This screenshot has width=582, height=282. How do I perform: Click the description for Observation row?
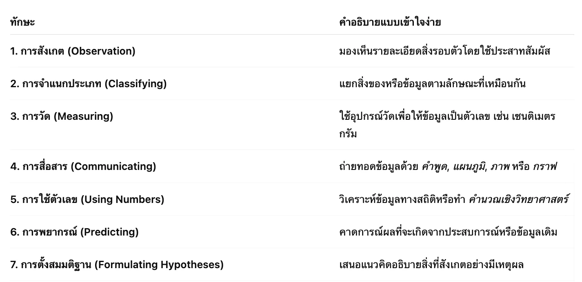444,51
